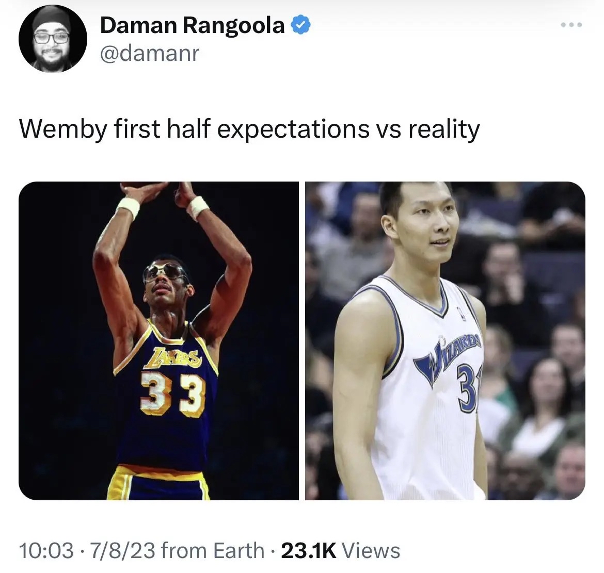Click the "Views" label

click(x=371, y=550)
